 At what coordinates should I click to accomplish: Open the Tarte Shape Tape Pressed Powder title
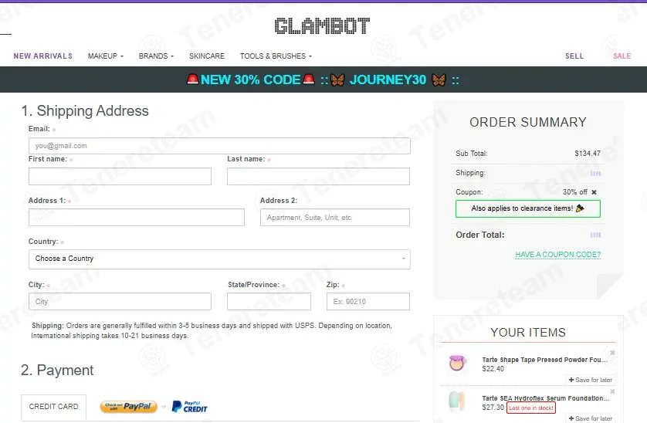(x=544, y=360)
